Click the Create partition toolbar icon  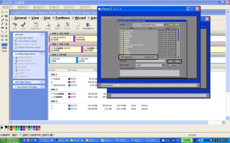[48, 26]
